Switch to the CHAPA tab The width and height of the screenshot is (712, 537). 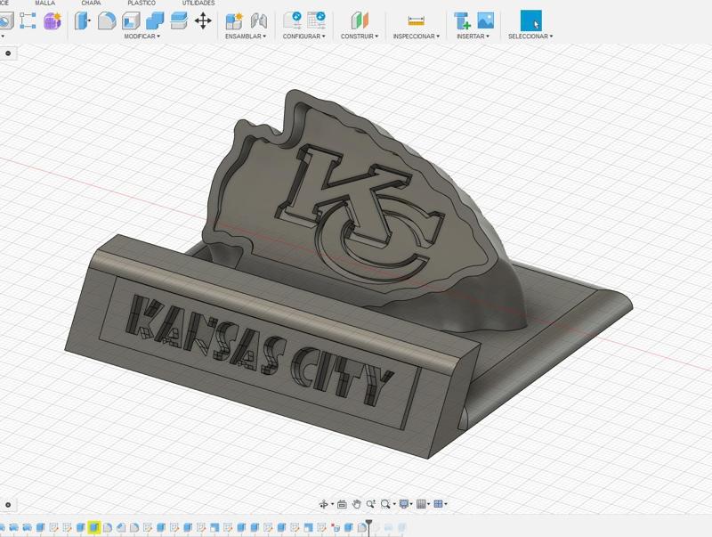tap(91, 3)
